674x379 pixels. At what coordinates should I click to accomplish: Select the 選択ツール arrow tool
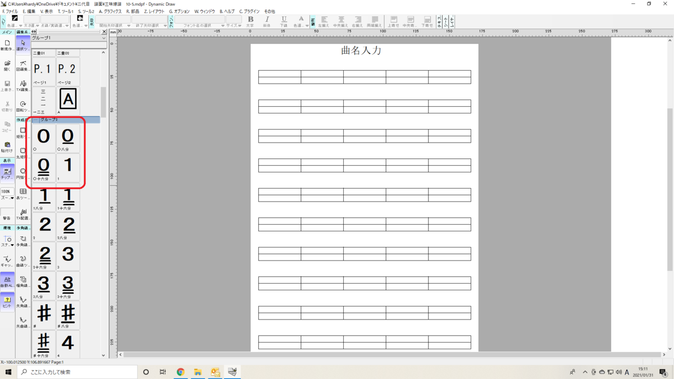click(x=23, y=45)
